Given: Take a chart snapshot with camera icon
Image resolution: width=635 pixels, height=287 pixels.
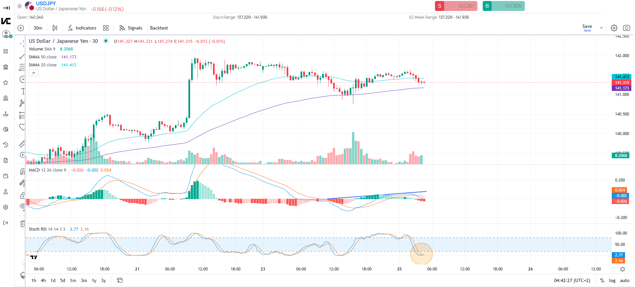Looking at the screenshot, I should point(626,28).
